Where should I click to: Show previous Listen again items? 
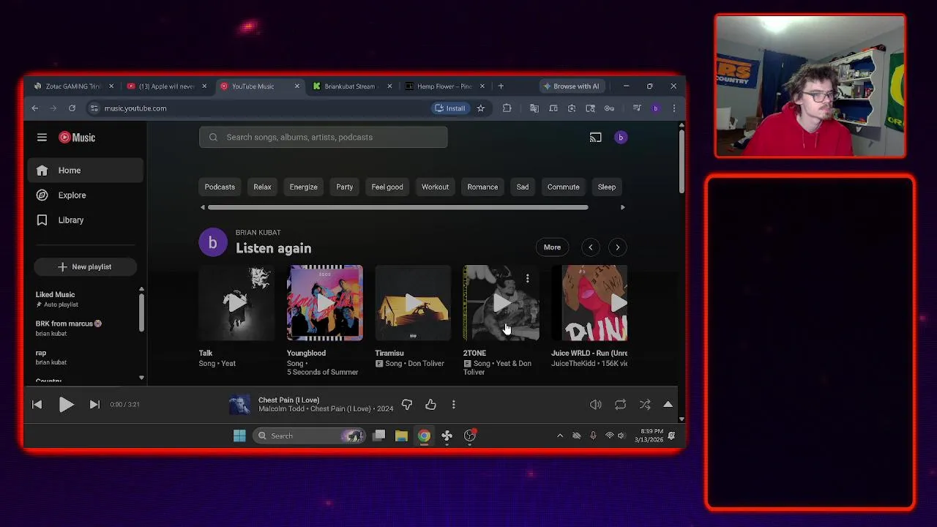(590, 247)
